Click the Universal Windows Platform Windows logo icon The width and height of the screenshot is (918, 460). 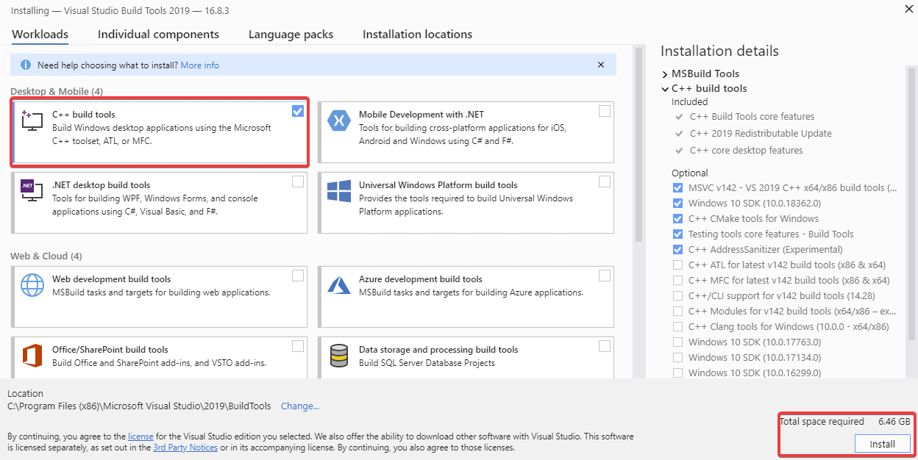[x=338, y=191]
